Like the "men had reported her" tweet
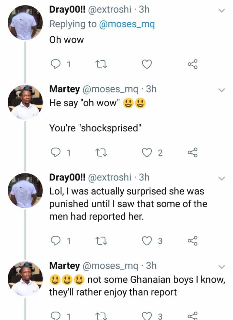The width and height of the screenshot is (233, 320). pyautogui.click(x=147, y=241)
